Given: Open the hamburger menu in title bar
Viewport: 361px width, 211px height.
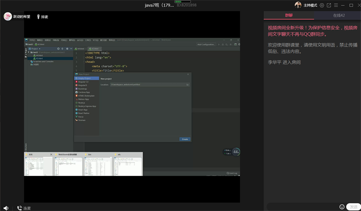Looking at the screenshot, I should pos(336,5).
